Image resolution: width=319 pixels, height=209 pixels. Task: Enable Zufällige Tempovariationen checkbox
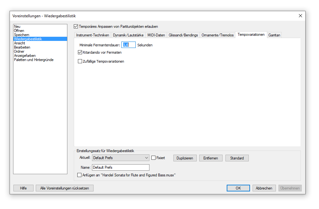click(x=80, y=61)
